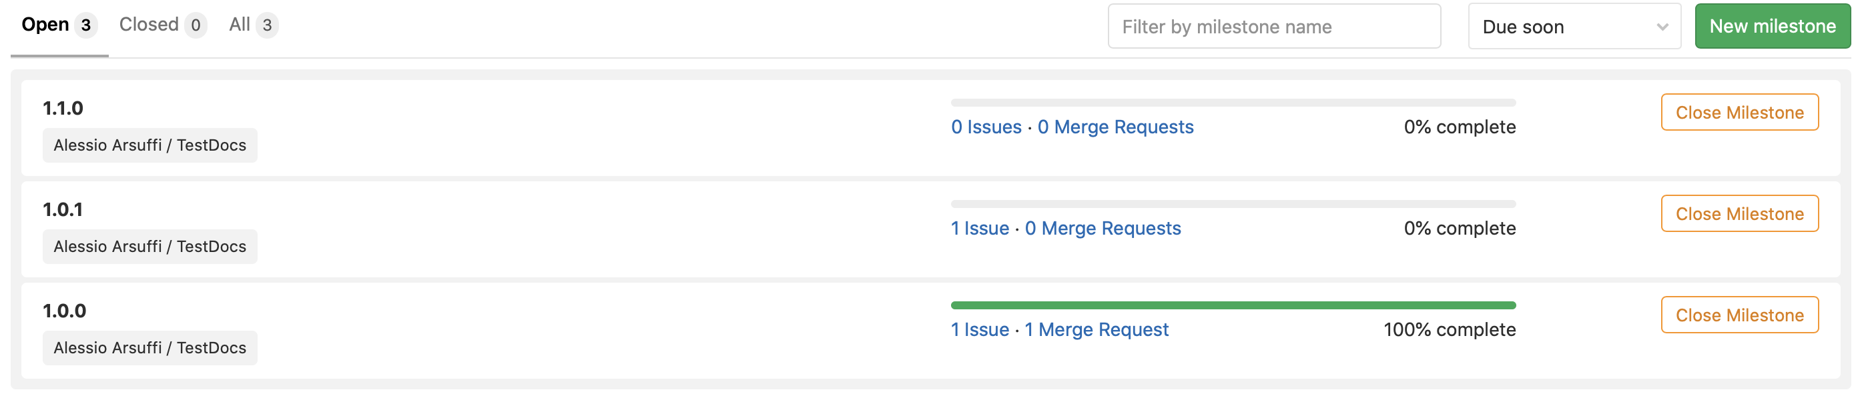Open the 1.0.1 milestone
The image size is (1862, 404).
tap(64, 209)
